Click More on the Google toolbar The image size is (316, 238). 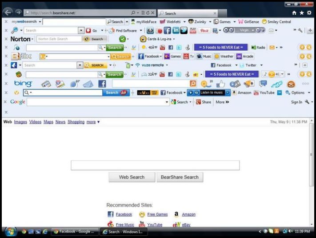pos(222,102)
